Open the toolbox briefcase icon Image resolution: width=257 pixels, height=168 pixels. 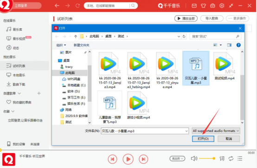(x=212, y=6)
